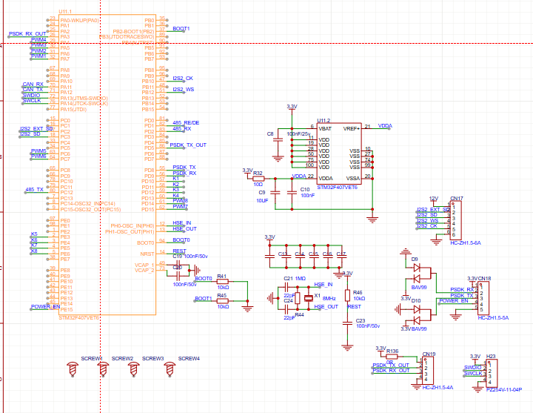Click the SWDIO label at H23 header

pos(472,368)
